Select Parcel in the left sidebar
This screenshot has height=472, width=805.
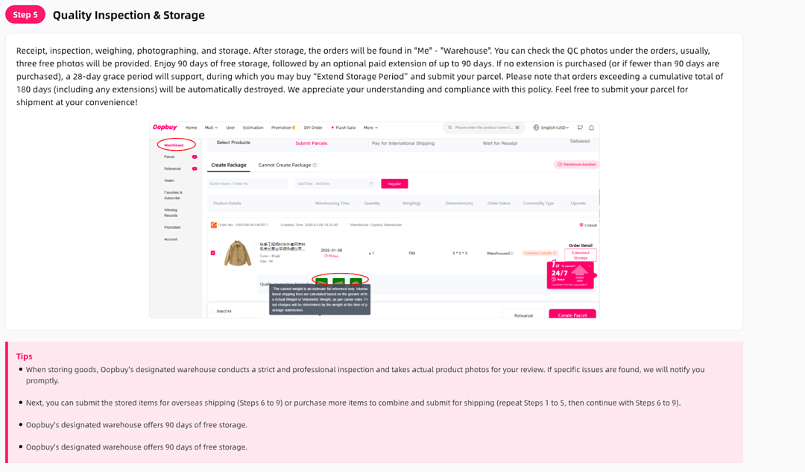pyautogui.click(x=169, y=157)
